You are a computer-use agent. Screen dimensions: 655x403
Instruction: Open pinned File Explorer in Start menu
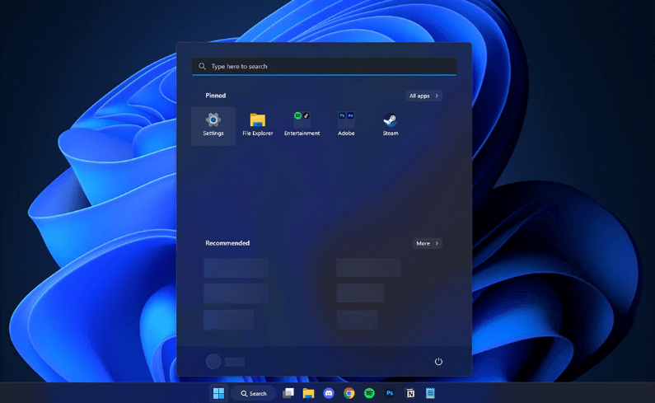[x=257, y=125]
